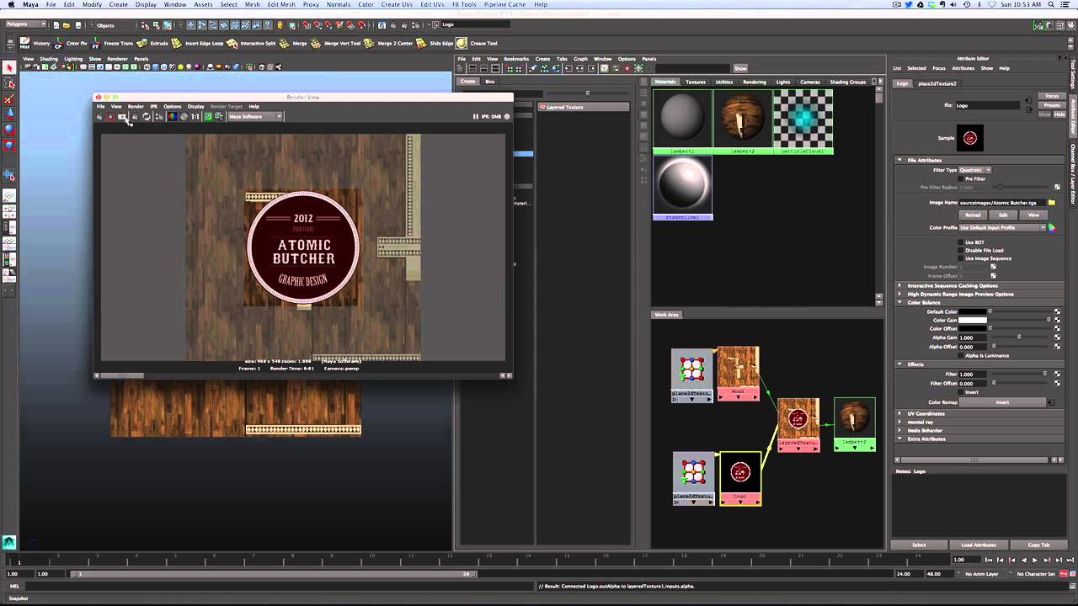The image size is (1078, 606).
Task: Switch to the Textures tab in Hypershade
Action: [x=696, y=82]
